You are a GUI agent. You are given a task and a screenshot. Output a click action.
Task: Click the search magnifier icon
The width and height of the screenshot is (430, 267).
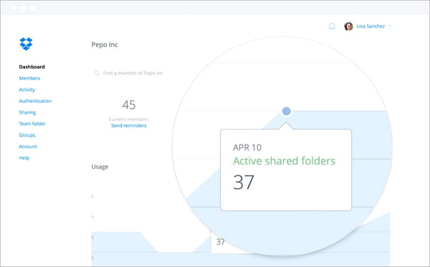tap(97, 73)
